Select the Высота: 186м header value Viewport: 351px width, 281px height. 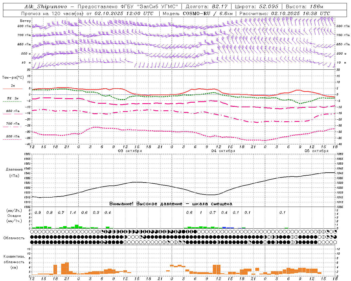[x=304, y=7]
